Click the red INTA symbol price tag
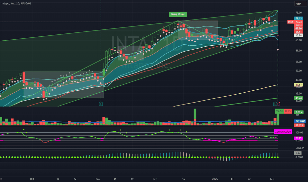Viewport: 308px width, 182px height. coord(290,22)
